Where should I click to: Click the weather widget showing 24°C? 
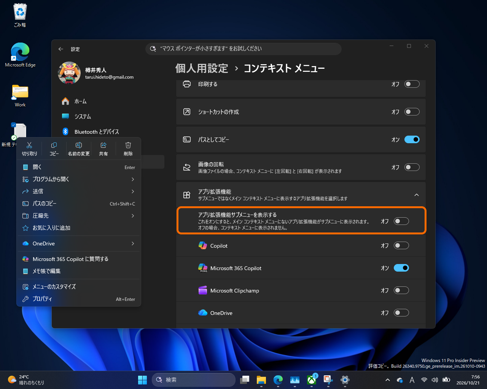pos(26,380)
